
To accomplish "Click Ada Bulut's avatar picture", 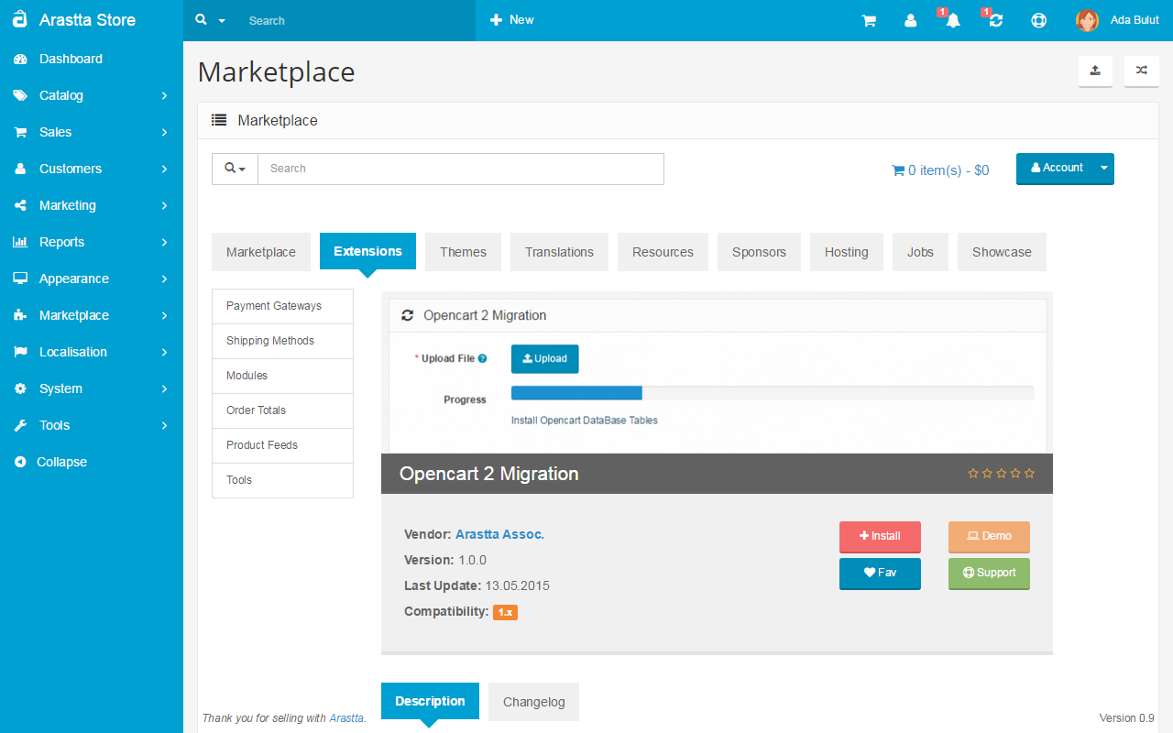I will pos(1087,20).
